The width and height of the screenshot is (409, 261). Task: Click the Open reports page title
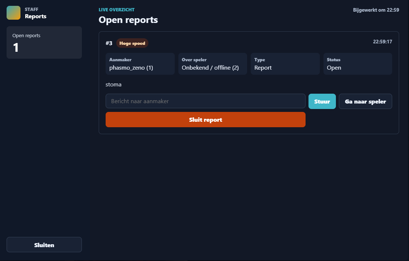[128, 20]
